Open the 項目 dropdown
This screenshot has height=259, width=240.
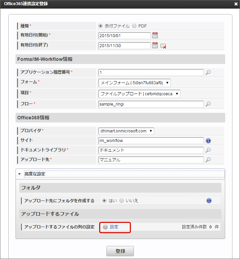[139, 94]
